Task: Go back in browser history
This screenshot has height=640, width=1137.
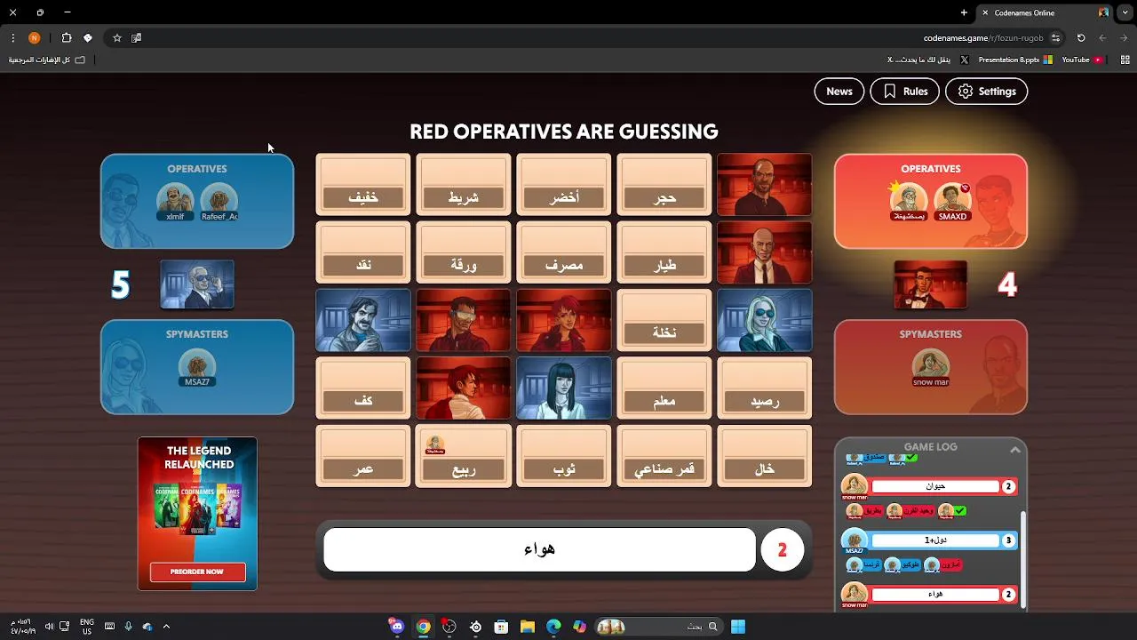Action: (1102, 38)
